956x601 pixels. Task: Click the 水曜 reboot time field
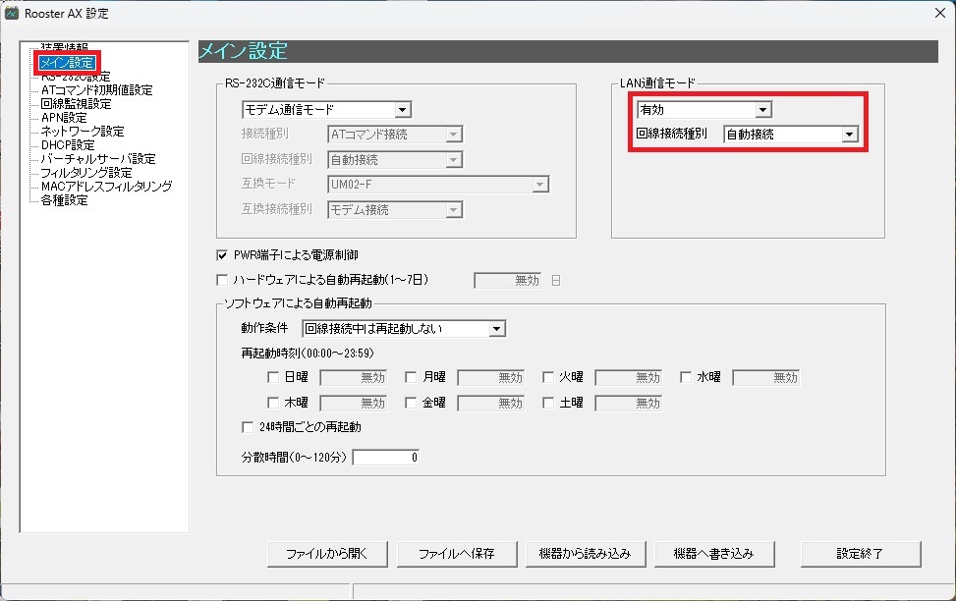(766, 378)
